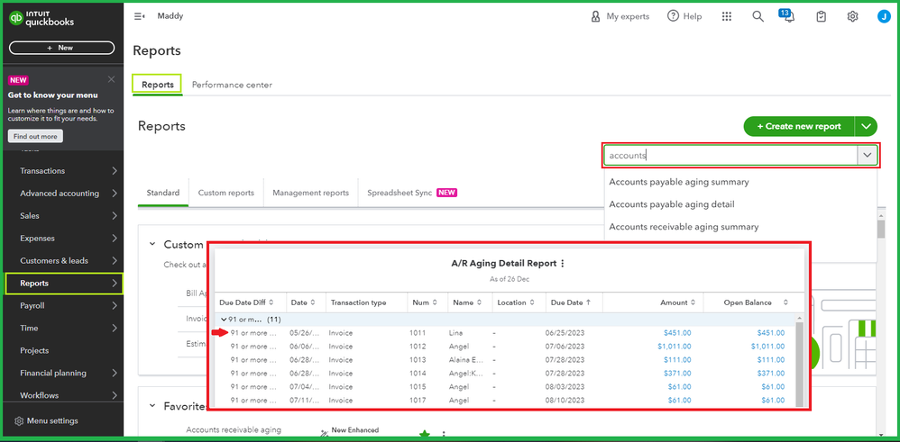Viewport: 900px width, 442px height.
Task: Select the Management reports tab
Action: tap(310, 193)
